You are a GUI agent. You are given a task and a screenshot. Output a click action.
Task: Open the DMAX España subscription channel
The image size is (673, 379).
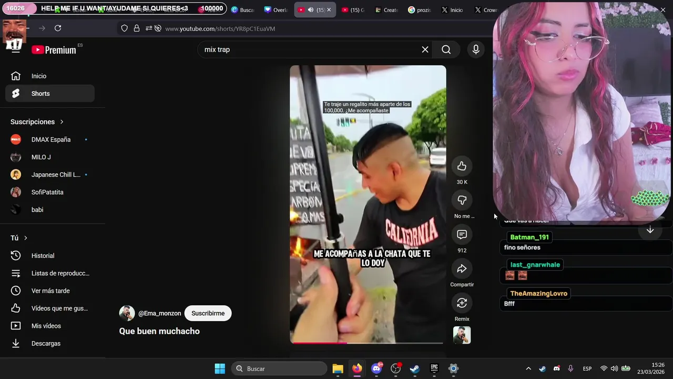coord(50,139)
